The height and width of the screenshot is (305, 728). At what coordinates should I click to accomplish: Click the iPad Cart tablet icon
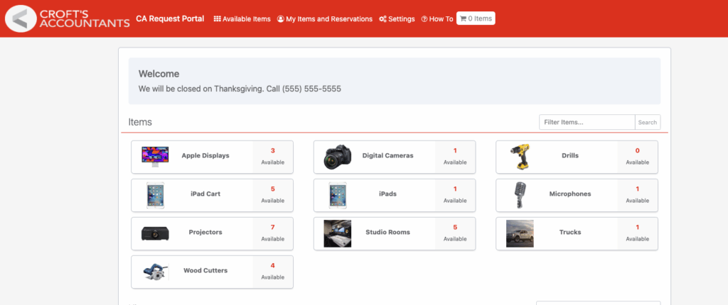click(x=155, y=195)
